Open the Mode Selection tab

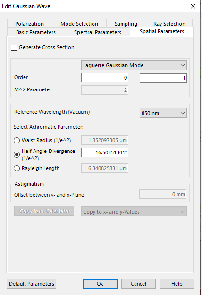click(x=79, y=24)
